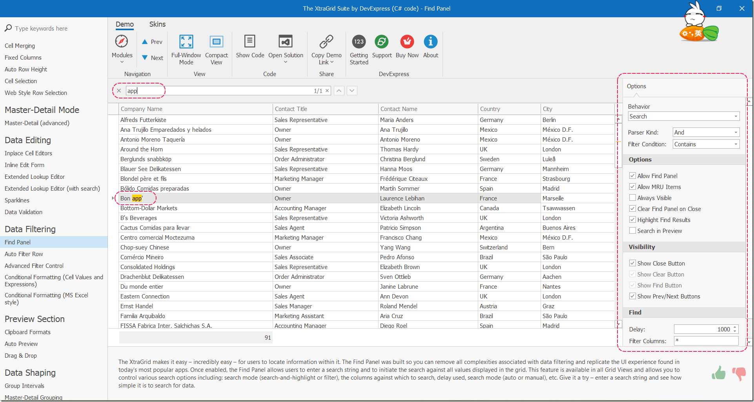Enable Always Visible option
Image resolution: width=754 pixels, height=402 pixels.
[x=632, y=198]
